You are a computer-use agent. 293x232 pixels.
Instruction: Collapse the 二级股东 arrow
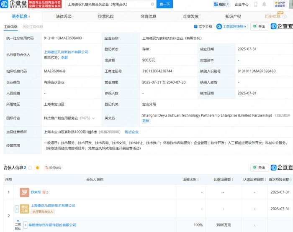18,221
